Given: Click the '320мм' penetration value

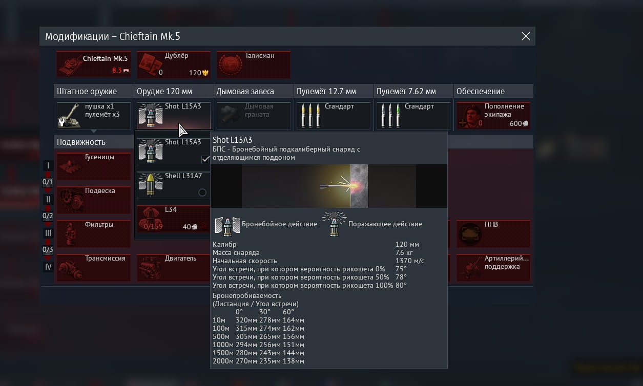Looking at the screenshot, I should point(246,320).
